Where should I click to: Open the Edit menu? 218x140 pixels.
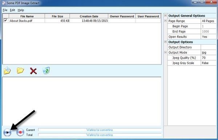tap(12, 10)
